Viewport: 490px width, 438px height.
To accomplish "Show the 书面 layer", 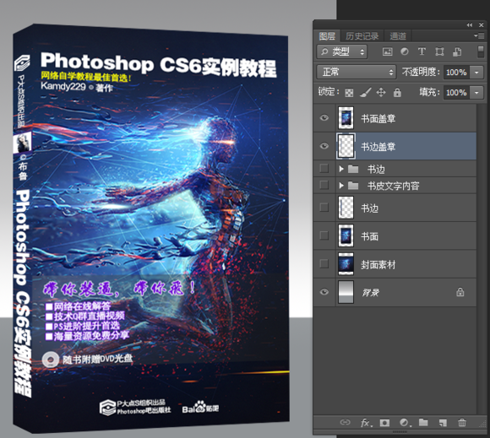I will click(x=324, y=235).
